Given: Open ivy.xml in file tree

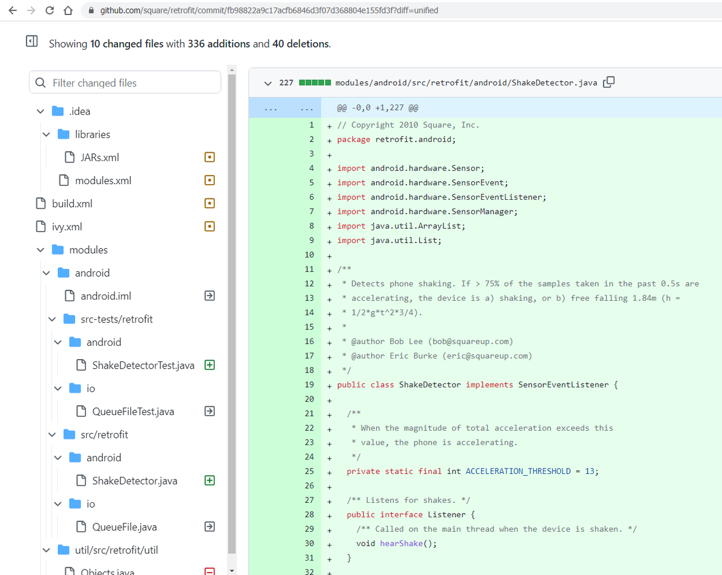Looking at the screenshot, I should 67,227.
